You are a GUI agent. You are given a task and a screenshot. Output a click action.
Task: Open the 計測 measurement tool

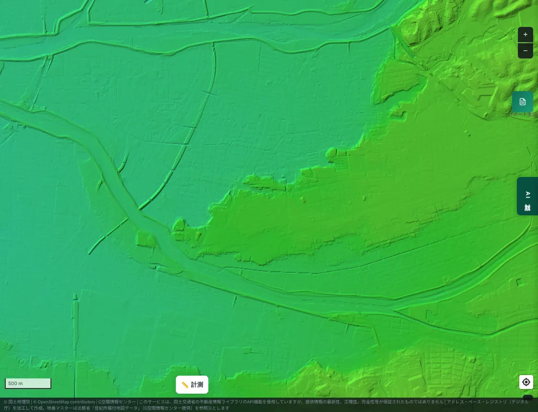tap(192, 385)
